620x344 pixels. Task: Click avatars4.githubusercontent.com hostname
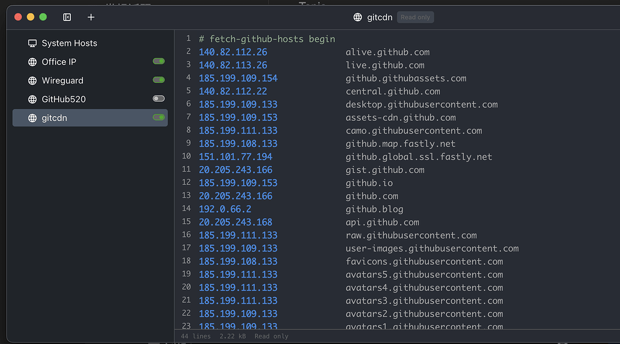(424, 288)
